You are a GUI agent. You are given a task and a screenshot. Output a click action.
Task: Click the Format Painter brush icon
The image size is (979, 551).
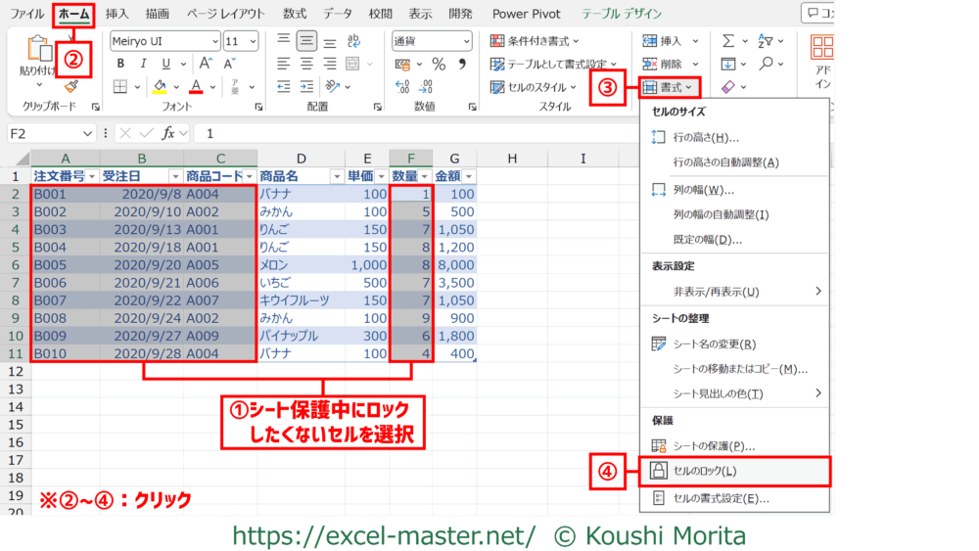coord(70,87)
